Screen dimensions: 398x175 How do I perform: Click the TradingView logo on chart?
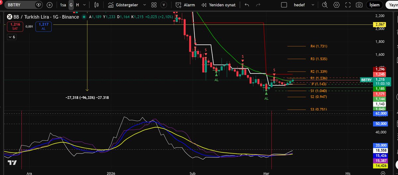tap(12, 163)
